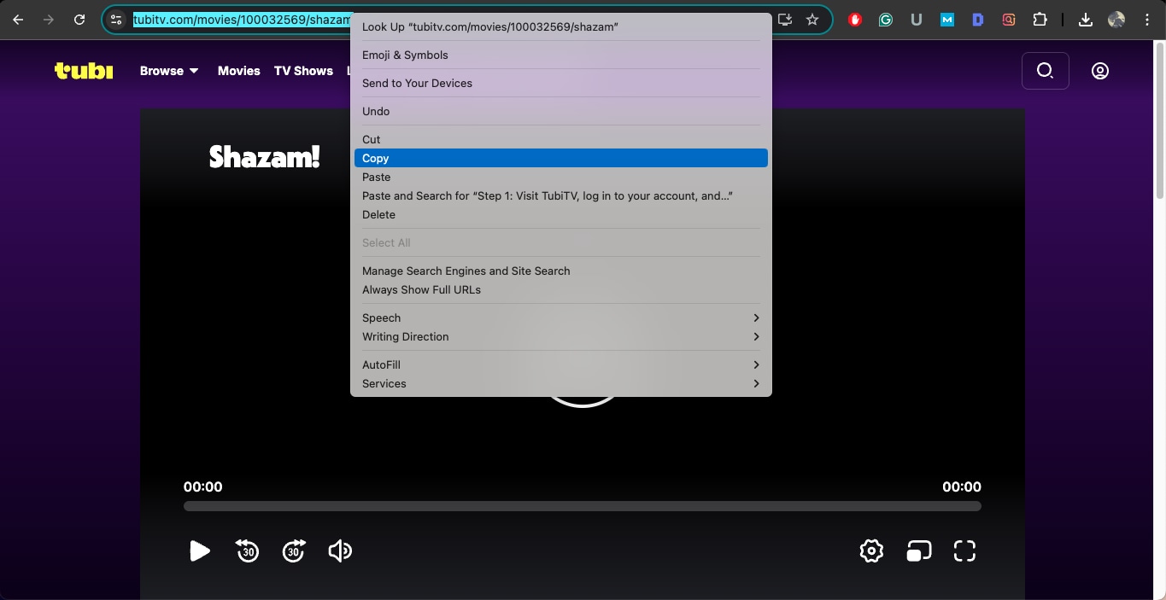The height and width of the screenshot is (600, 1166).
Task: Select Paste in context menu
Action: pos(561,177)
